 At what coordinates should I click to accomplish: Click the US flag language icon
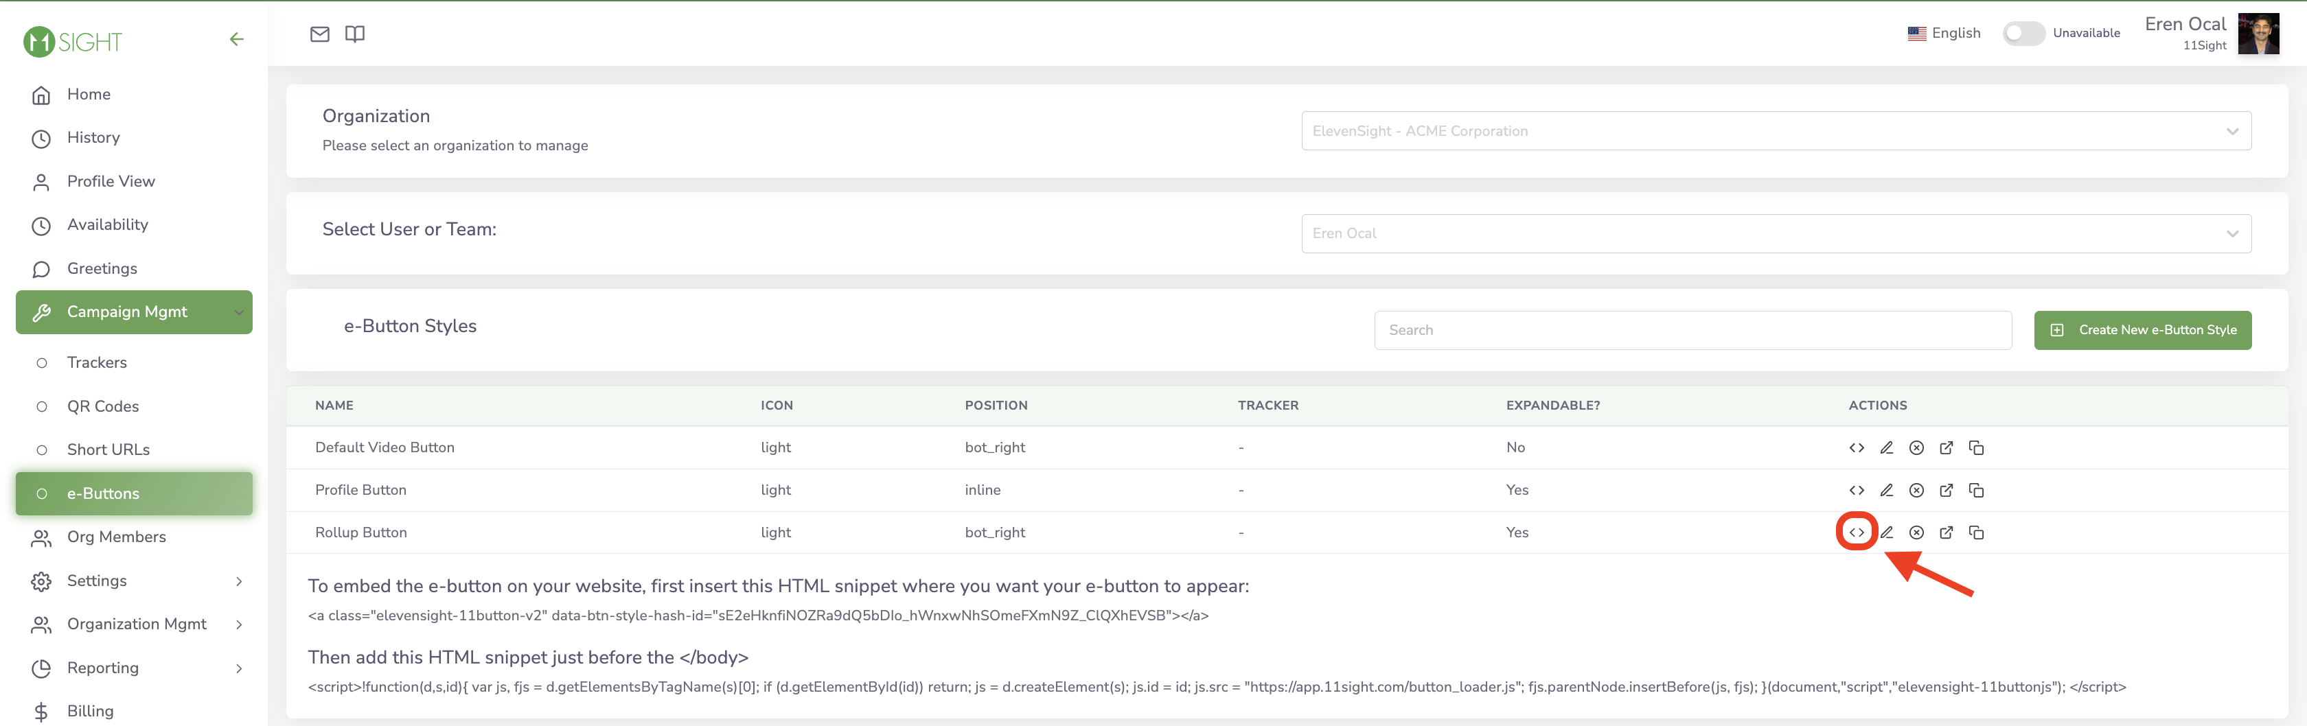pos(1916,33)
